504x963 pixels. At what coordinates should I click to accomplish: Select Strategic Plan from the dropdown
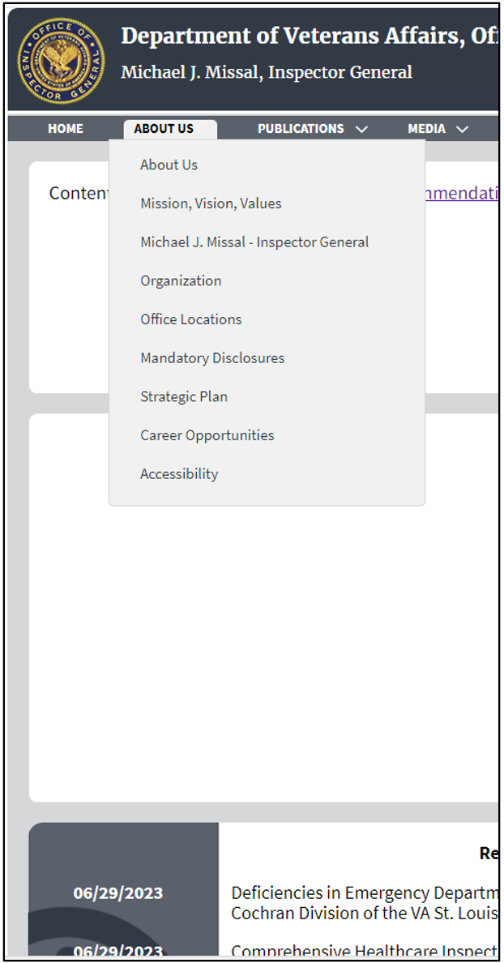coord(183,396)
